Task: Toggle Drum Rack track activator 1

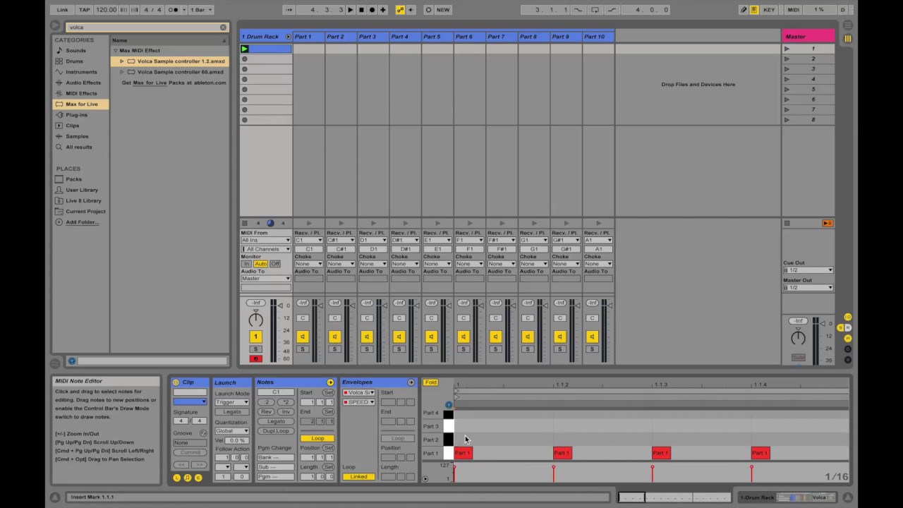Action: 255,337
